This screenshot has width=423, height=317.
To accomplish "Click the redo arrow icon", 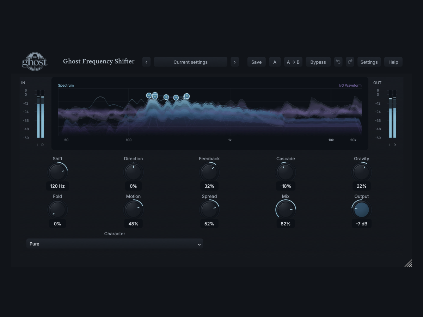I will point(350,62).
